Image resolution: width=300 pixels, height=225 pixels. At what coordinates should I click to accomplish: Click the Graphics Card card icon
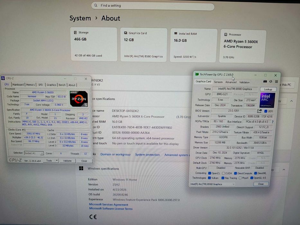pos(125,33)
